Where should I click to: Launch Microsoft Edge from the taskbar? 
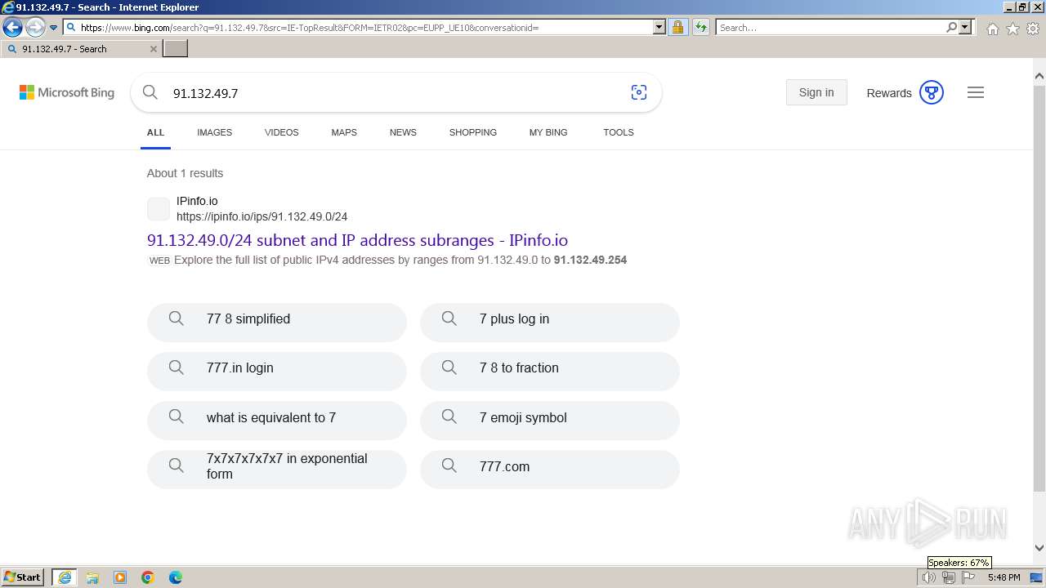click(x=176, y=577)
